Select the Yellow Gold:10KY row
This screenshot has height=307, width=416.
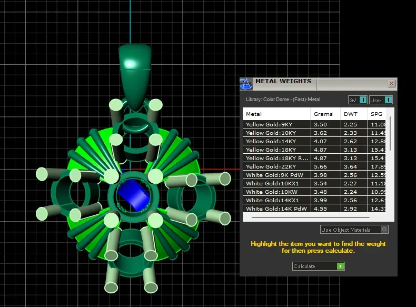click(x=314, y=133)
